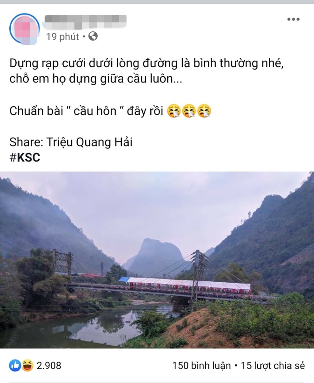Click the blue Like reaction icon
314x383 pixels.
[15, 366]
